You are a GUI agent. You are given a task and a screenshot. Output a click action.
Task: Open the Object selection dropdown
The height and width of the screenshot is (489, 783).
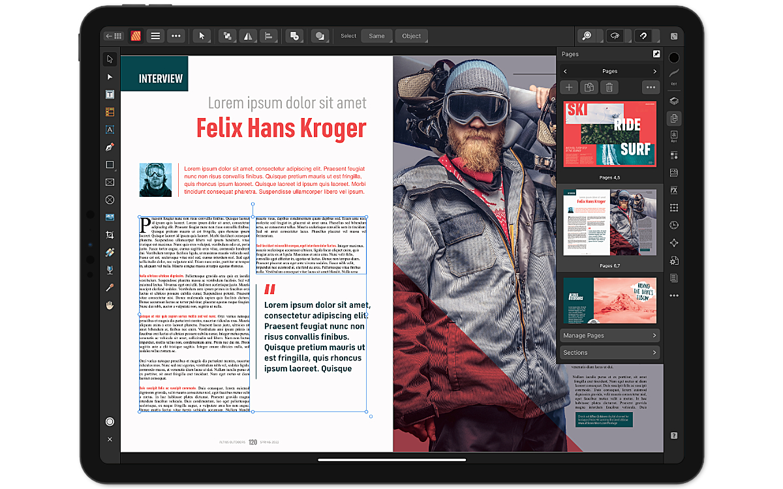pyautogui.click(x=411, y=36)
